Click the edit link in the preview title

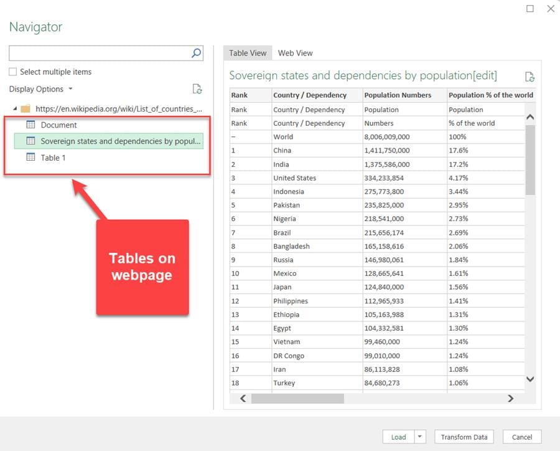point(485,75)
